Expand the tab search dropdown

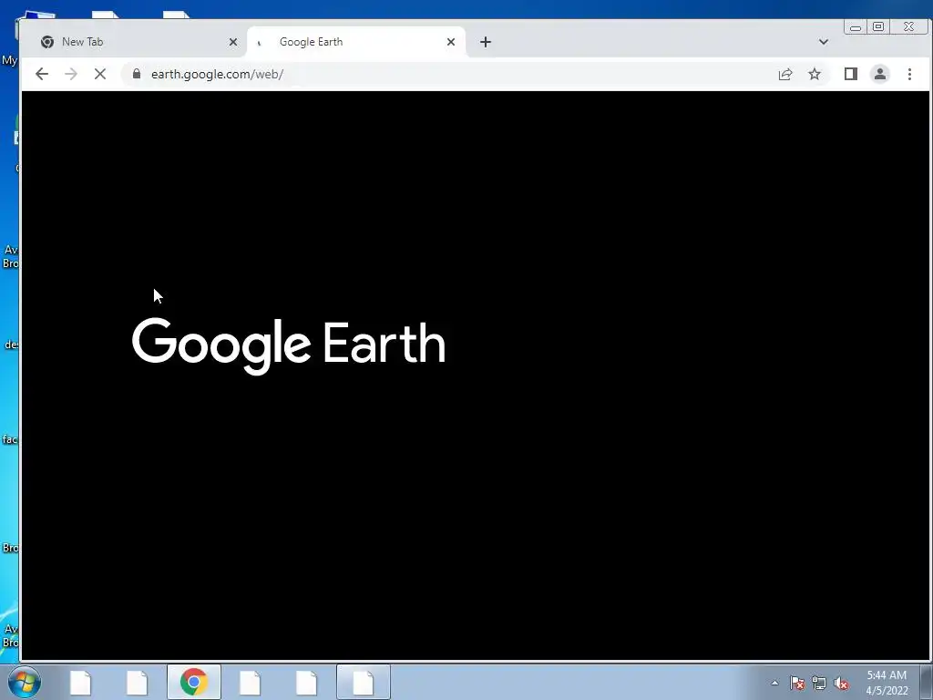point(824,42)
